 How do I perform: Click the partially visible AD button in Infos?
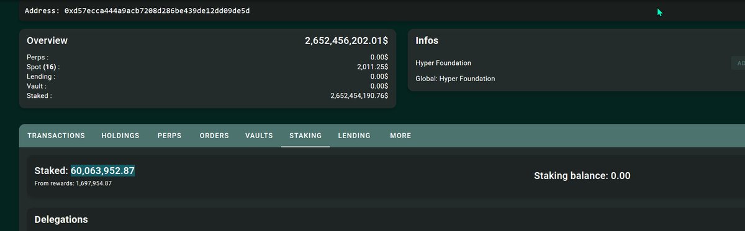[738, 63]
